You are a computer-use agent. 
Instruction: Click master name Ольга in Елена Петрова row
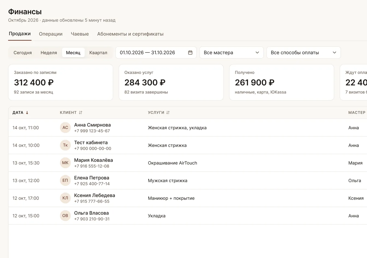355,181
